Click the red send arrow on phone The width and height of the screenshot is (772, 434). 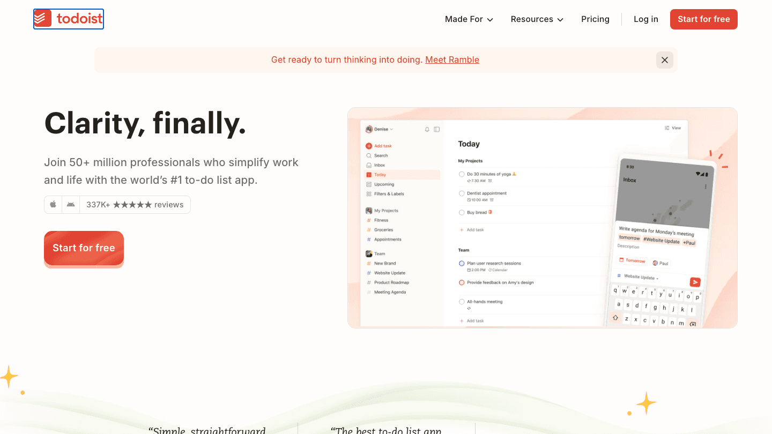[695, 282]
